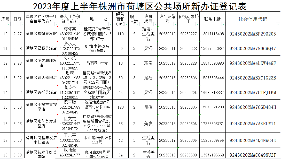Click the cell with area value 120

coord(120,107)
